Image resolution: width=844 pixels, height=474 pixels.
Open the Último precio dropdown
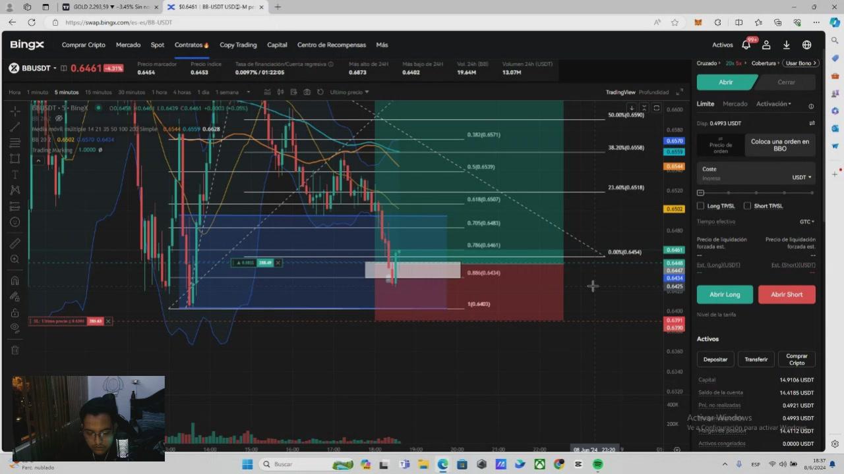(x=349, y=92)
